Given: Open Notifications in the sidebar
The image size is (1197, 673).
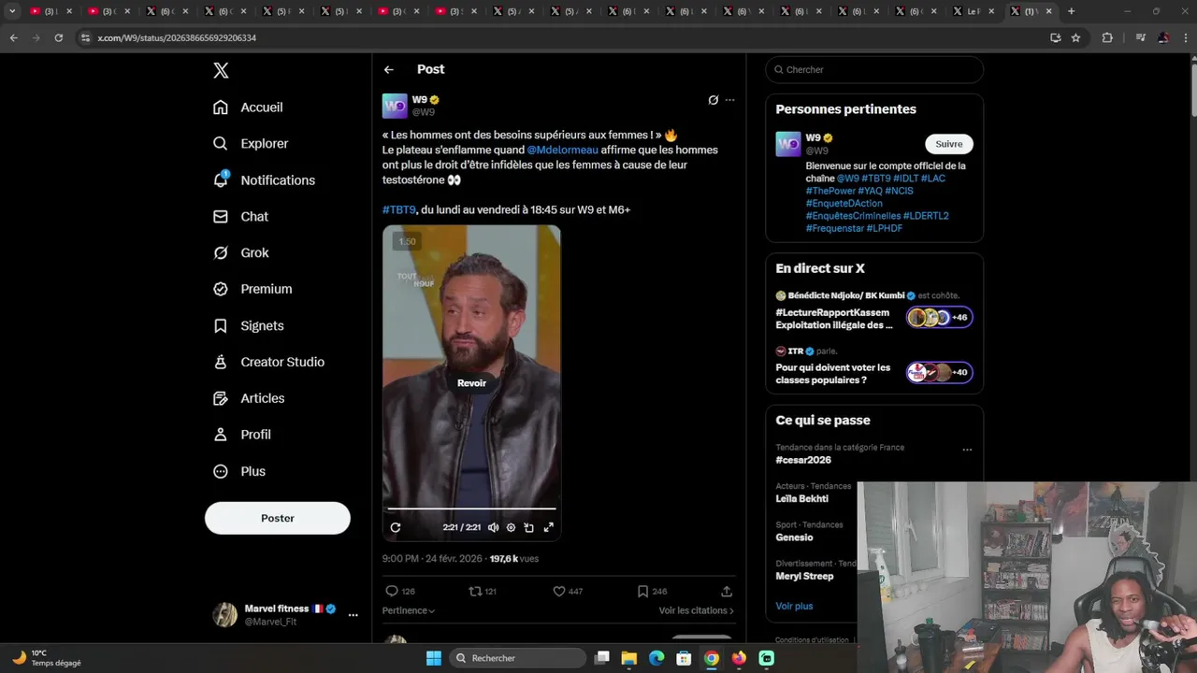Looking at the screenshot, I should (264, 180).
